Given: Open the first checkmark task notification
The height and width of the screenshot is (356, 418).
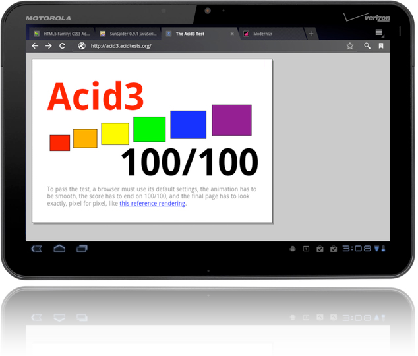Looking at the screenshot, I should click(321, 250).
